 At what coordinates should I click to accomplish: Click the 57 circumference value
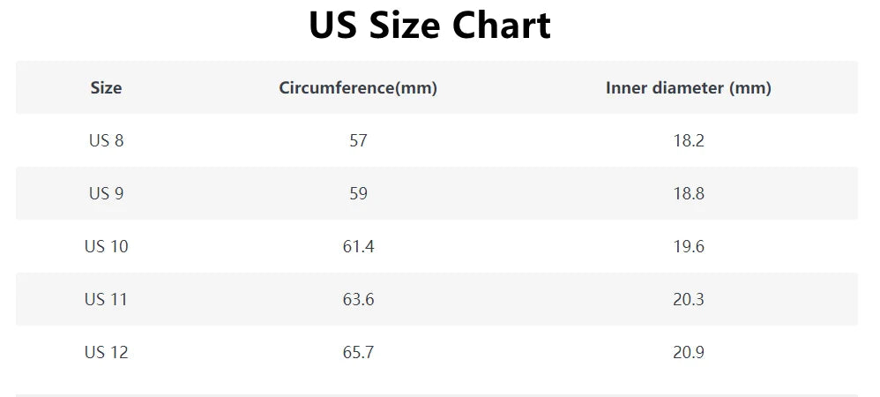(x=358, y=140)
